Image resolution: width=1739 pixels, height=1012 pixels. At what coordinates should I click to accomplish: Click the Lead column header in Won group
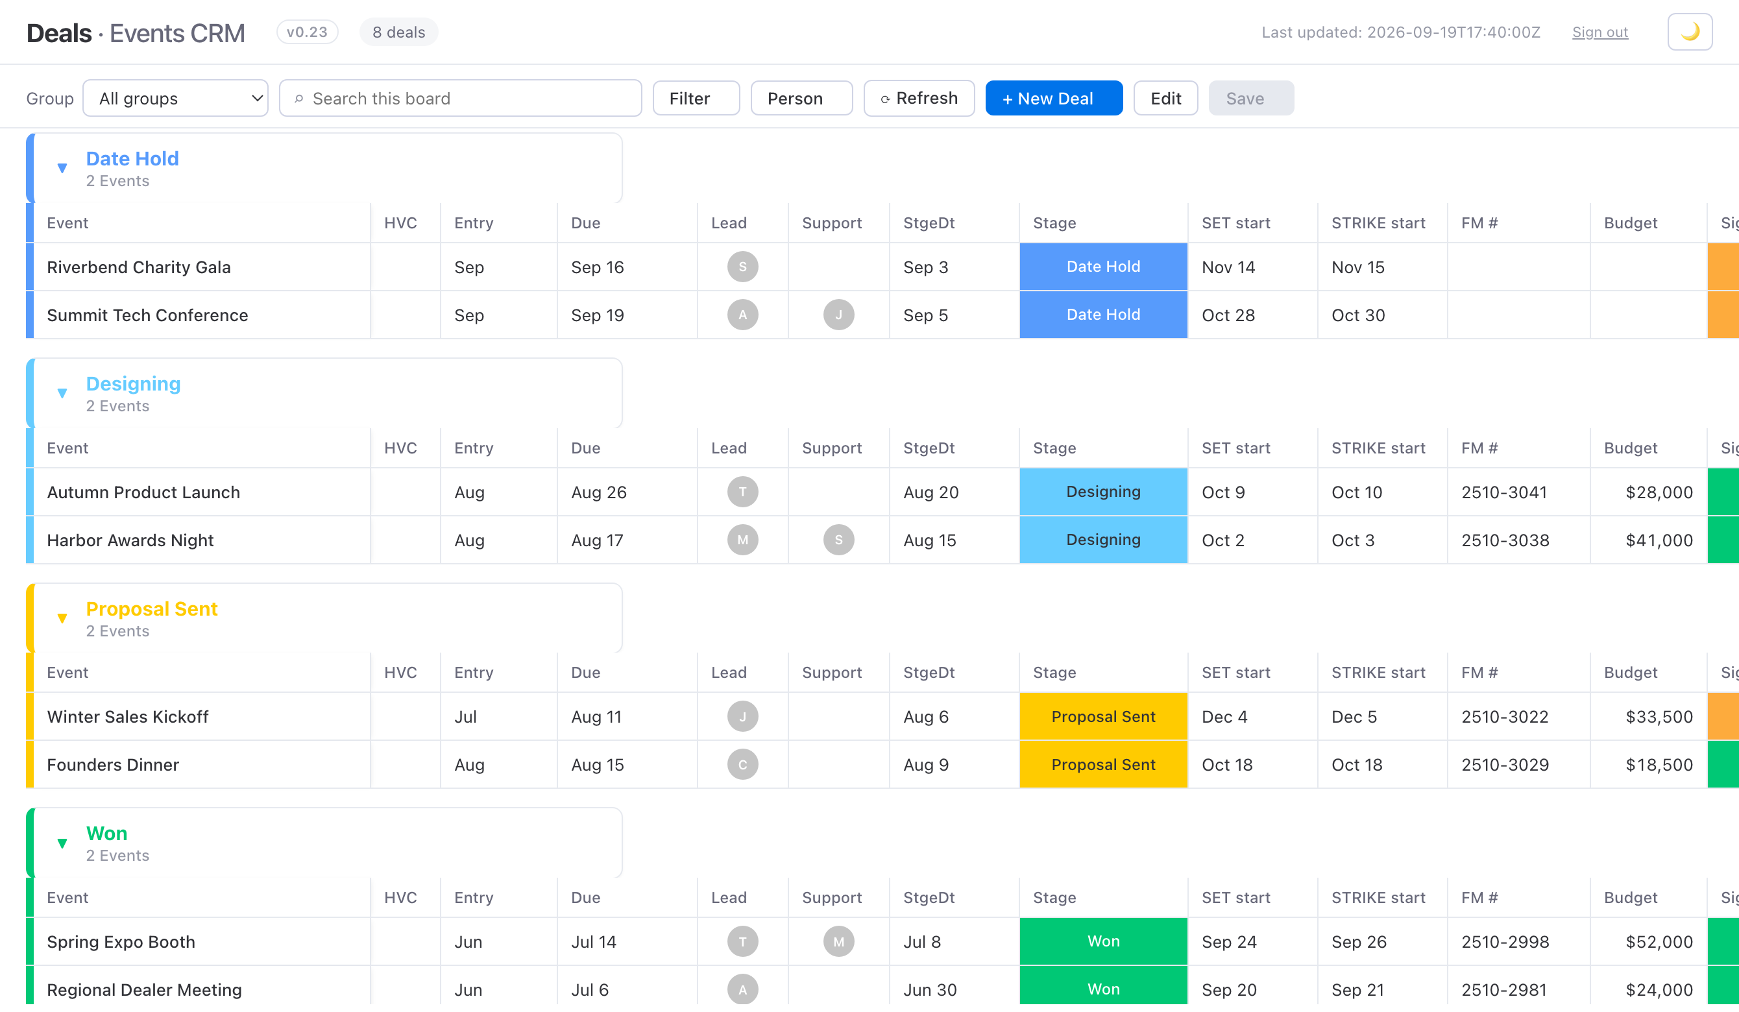[742, 897]
